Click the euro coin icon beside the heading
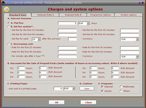Viewport: 146px width, 108px height. tap(6, 9)
